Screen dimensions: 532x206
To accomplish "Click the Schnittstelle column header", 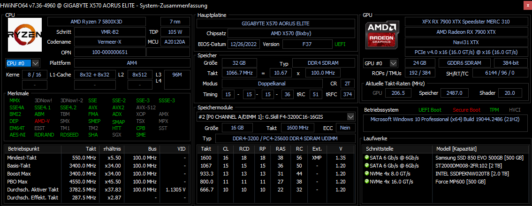I will (x=398, y=149).
